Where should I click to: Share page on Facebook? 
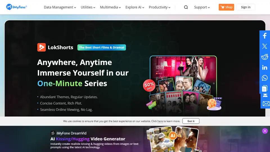[x=265, y=36]
